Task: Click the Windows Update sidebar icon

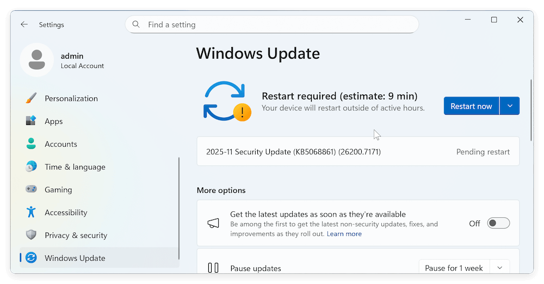Action: (31, 258)
